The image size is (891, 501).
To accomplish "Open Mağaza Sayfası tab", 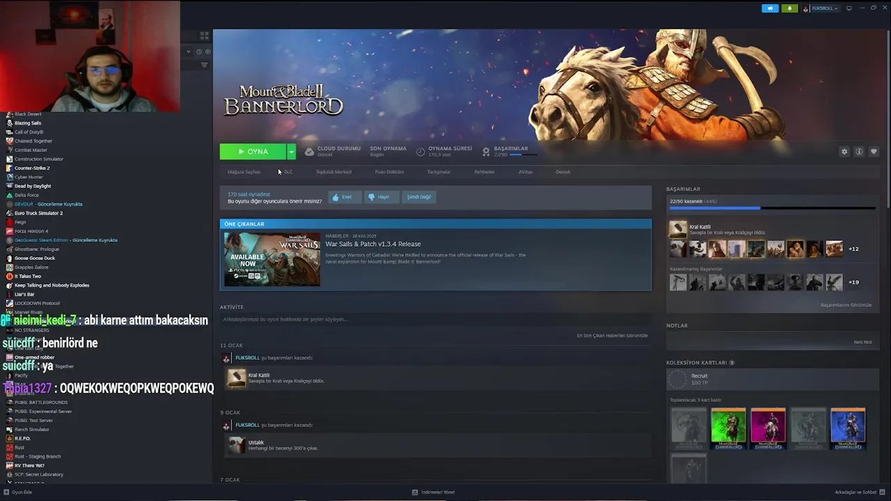I will pyautogui.click(x=244, y=172).
